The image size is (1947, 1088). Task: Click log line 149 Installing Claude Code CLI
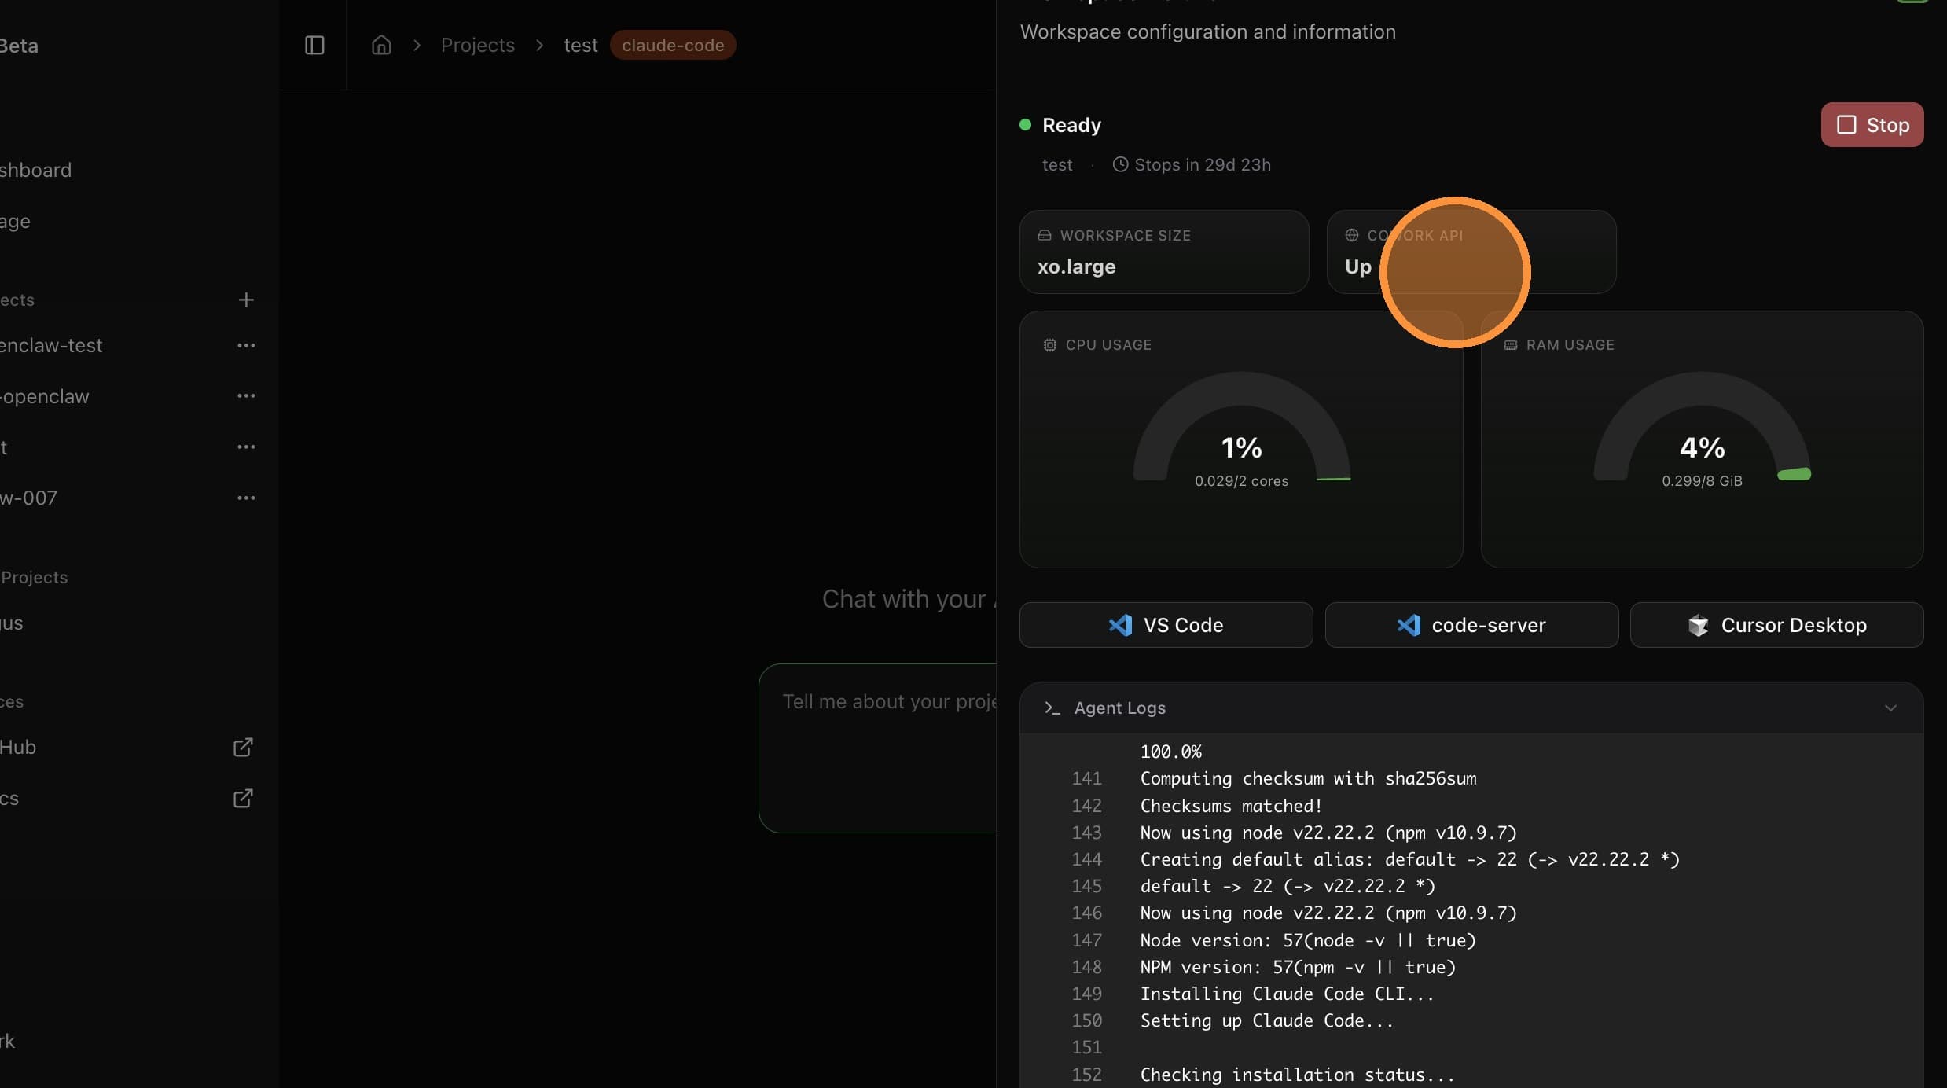[1287, 994]
